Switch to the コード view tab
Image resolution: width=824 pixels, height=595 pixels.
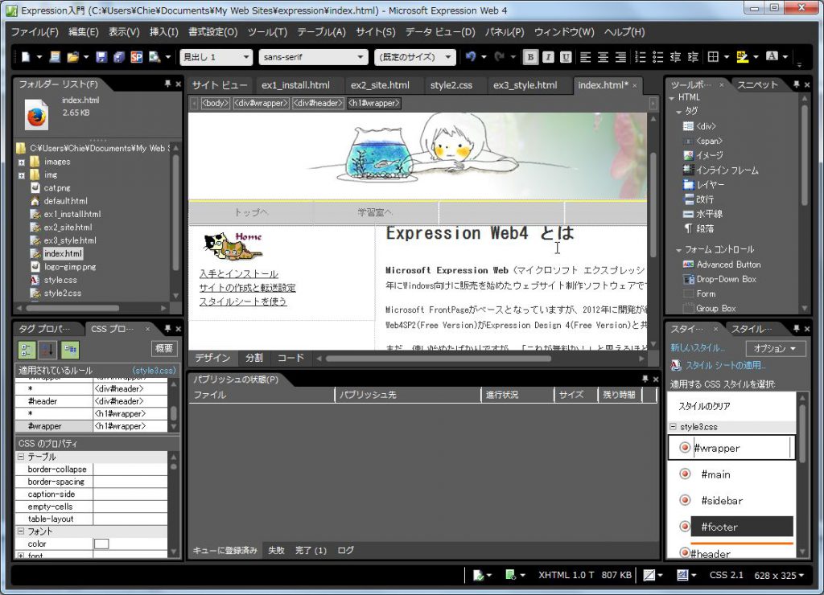tap(290, 358)
